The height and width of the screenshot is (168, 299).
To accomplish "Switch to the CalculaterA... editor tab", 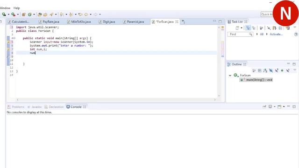I will [19, 22].
